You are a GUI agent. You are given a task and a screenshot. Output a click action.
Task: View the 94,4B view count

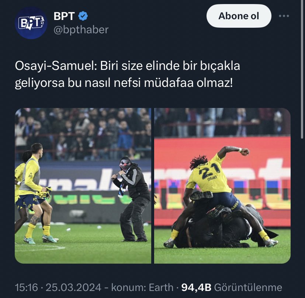click(x=196, y=288)
